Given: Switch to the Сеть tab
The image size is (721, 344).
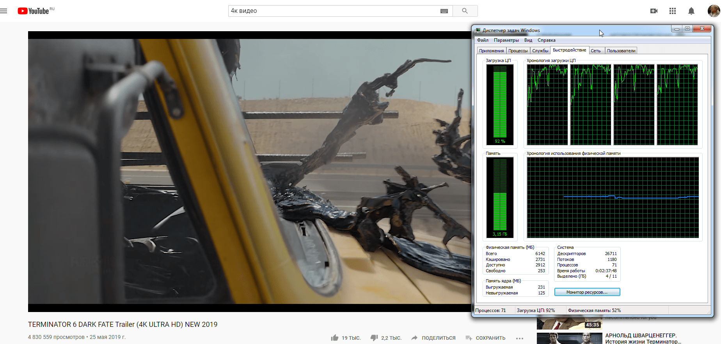Looking at the screenshot, I should tap(595, 51).
